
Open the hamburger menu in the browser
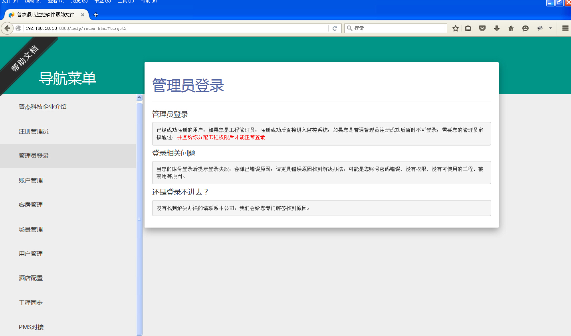[x=565, y=28]
